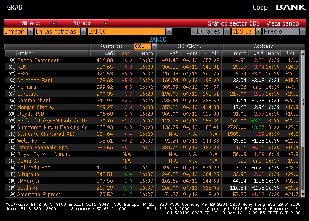Click Sumitomo Mitsui price 2726.00
The image size is (309, 221).
[237, 127]
